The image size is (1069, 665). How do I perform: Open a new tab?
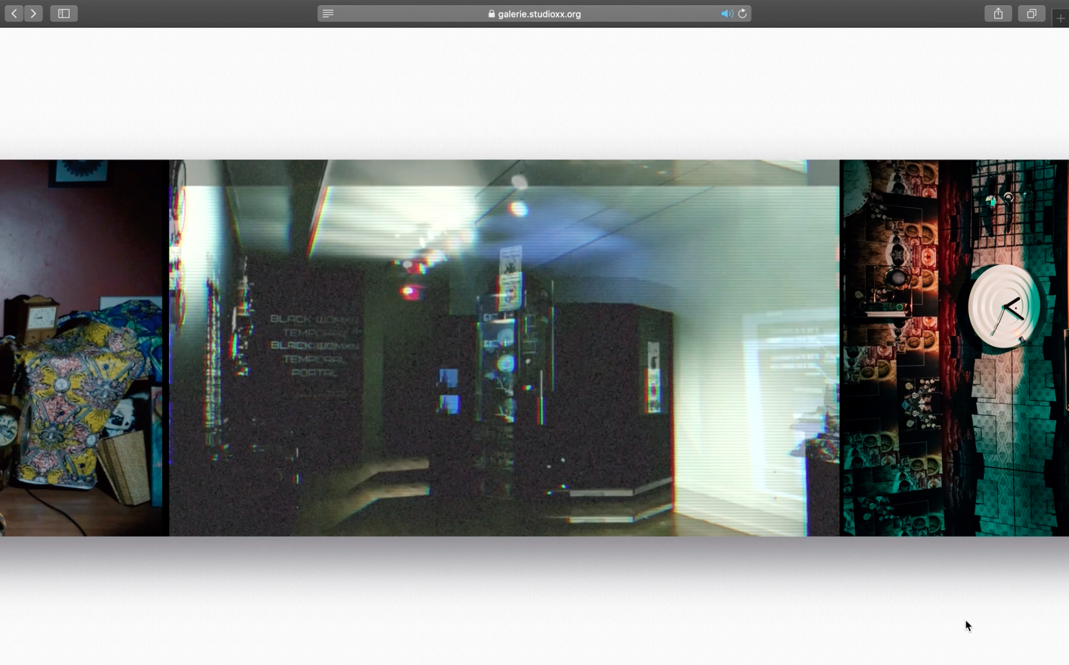click(x=1060, y=18)
